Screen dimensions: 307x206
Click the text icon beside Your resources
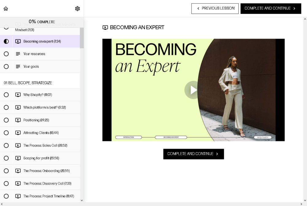18,54
